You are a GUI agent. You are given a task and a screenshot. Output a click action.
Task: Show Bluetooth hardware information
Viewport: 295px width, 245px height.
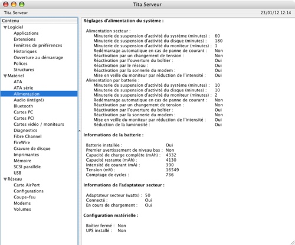point(23,106)
